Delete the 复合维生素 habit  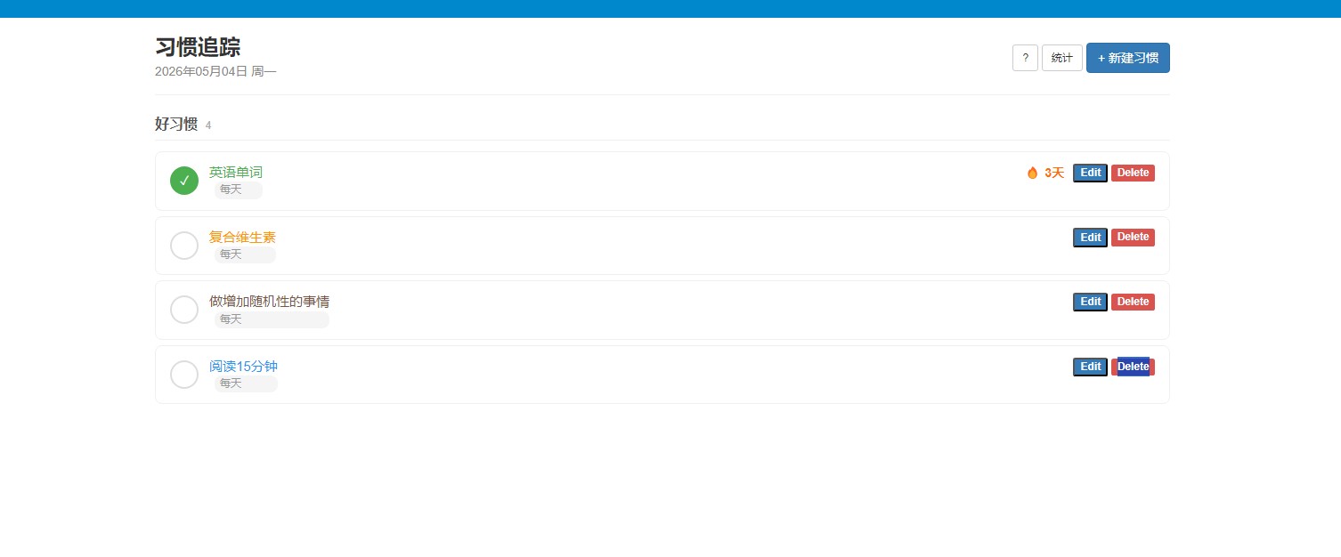click(x=1133, y=238)
